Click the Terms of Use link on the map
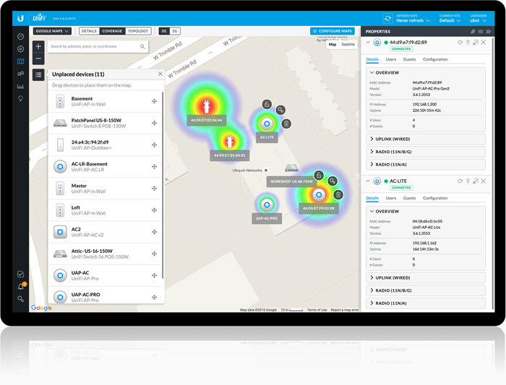The image size is (506, 385). 317,310
